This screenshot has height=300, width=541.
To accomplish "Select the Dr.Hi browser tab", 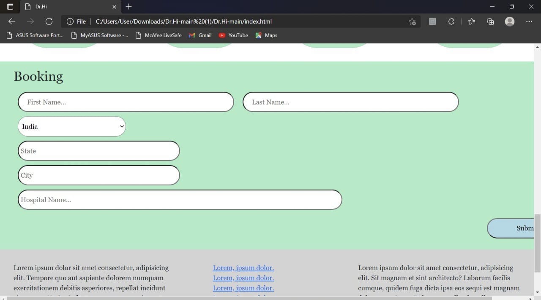I will [x=71, y=7].
